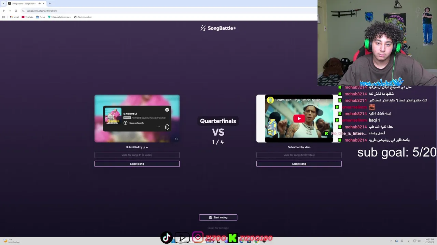The image size is (437, 245).
Task: Click Vote for song #1 button
Action: (x=137, y=155)
